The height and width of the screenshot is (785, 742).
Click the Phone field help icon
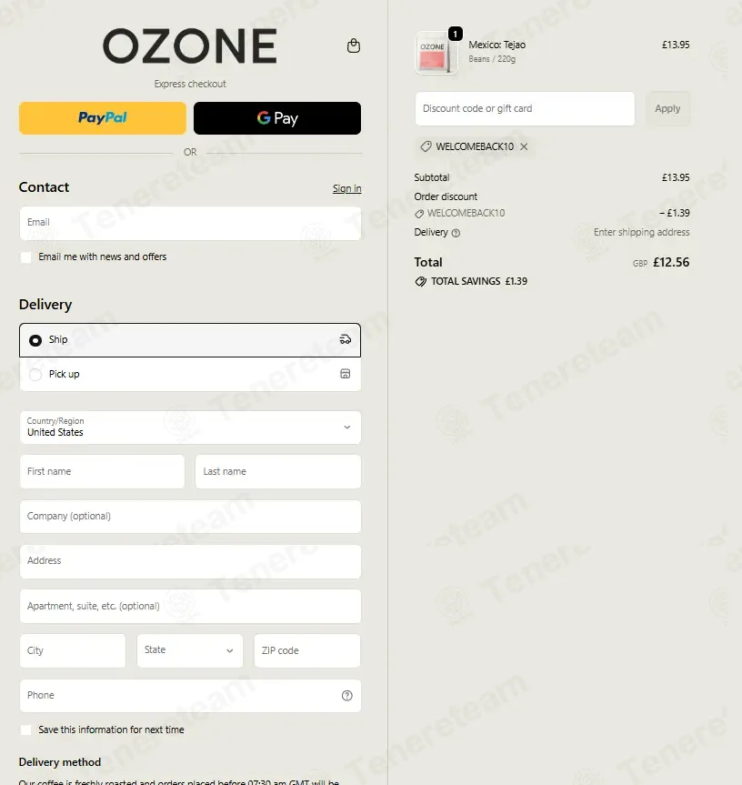[x=346, y=695]
